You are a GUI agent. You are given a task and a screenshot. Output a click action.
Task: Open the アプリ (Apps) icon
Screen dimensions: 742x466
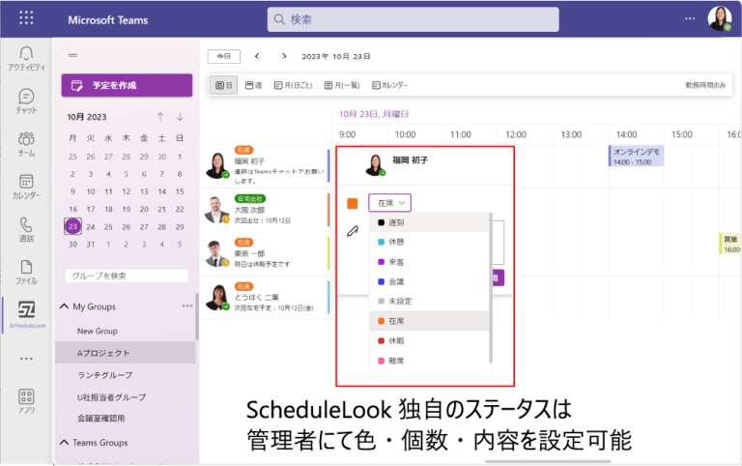(27, 398)
